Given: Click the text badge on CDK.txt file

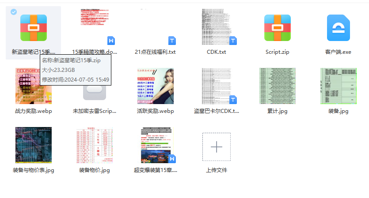Looking at the screenshot, I should 233,41.
